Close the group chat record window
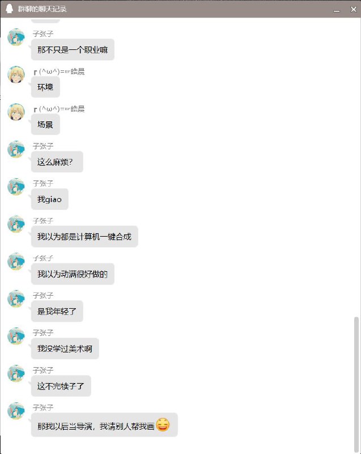Image resolution: width=361 pixels, height=454 pixels. [x=353, y=9]
